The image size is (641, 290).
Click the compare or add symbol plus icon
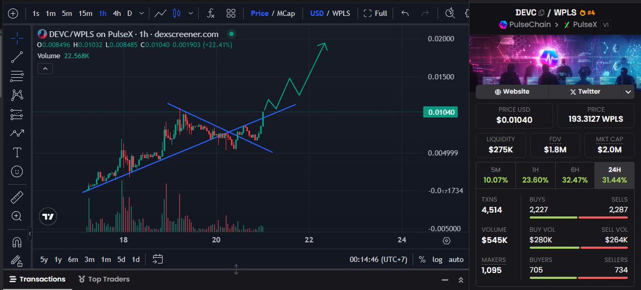[x=13, y=13]
